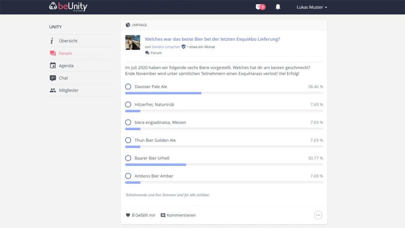Click the Davoser Pale Ale result bar
405x228 pixels.
tap(224, 93)
